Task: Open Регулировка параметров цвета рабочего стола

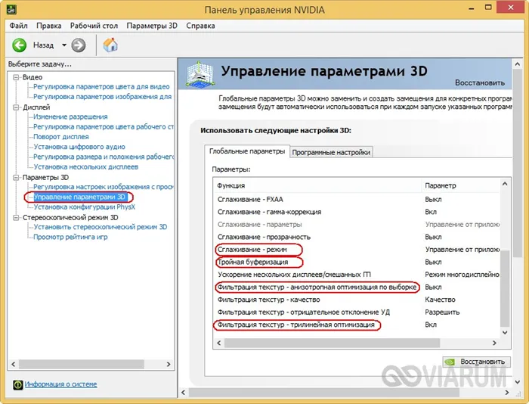Action: (x=104, y=127)
